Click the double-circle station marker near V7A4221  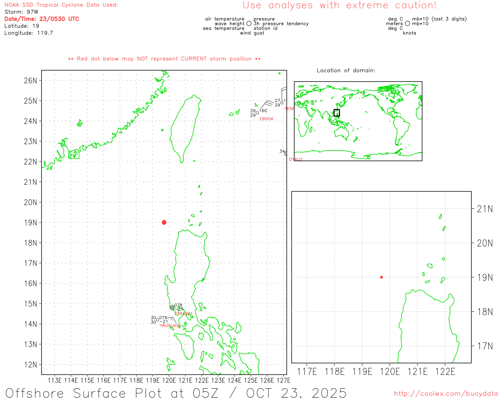[x=172, y=307]
